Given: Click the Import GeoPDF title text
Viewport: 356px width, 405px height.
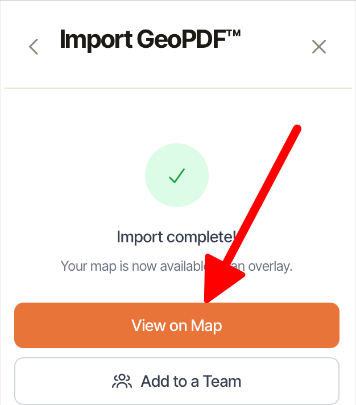Looking at the screenshot, I should 150,40.
